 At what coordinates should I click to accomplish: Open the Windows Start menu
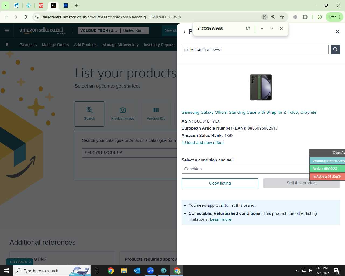[6, 271]
